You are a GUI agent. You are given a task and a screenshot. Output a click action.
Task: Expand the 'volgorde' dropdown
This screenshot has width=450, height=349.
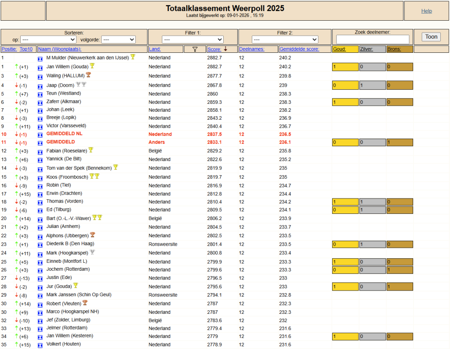coord(119,40)
